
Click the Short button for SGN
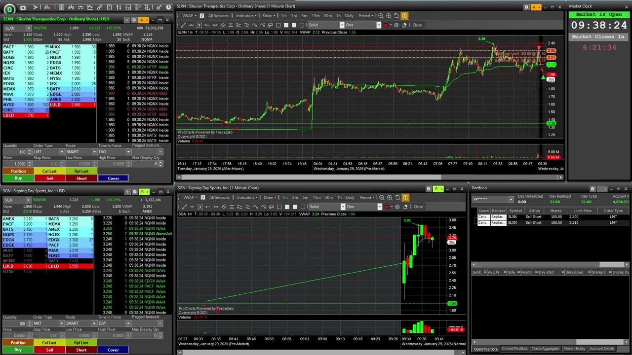pyautogui.click(x=81, y=350)
